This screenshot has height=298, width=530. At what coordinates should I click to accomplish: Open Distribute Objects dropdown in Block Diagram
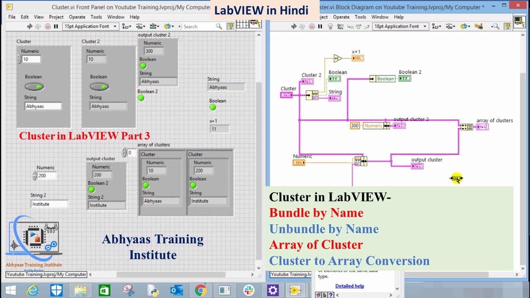click(450, 26)
